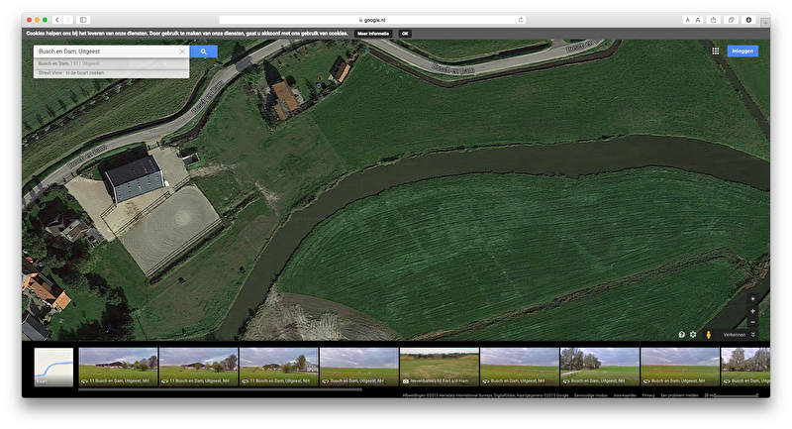
Task: Go back with Safari's back arrow
Action: (x=57, y=20)
